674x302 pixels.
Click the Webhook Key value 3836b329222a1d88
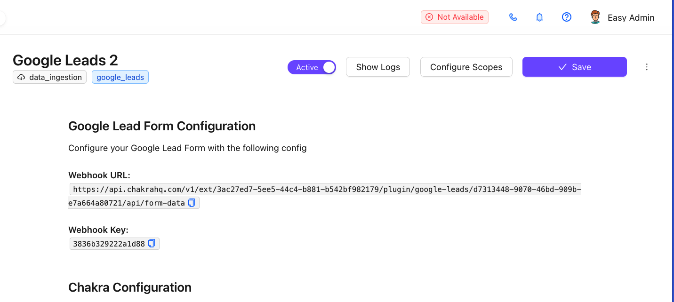click(109, 244)
